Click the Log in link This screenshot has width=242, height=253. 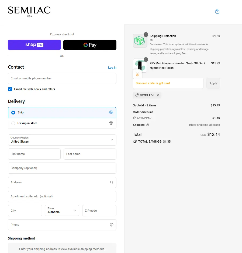pos(112,68)
